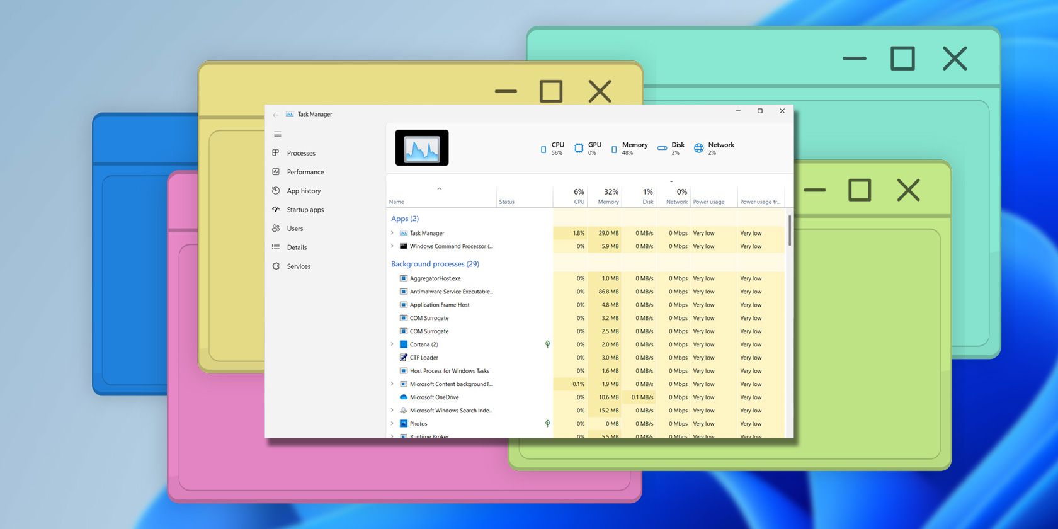Click the Task Manager title bar icon
This screenshot has height=529, width=1058.
point(290,114)
